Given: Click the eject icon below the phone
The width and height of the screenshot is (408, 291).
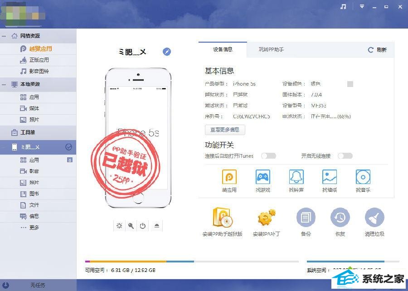Looking at the screenshot, I should [157, 226].
